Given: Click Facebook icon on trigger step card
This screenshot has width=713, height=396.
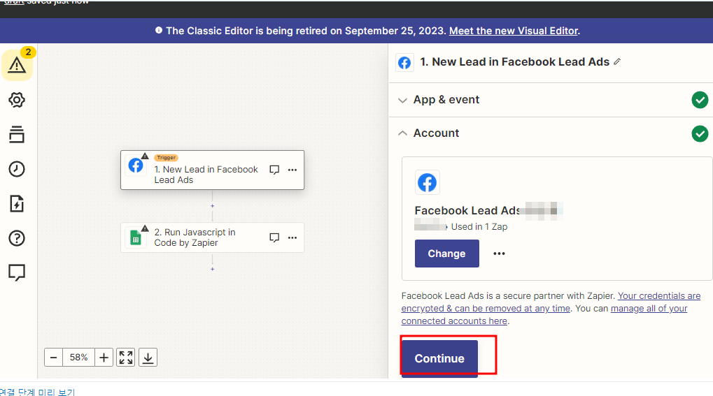Looking at the screenshot, I should tap(136, 166).
